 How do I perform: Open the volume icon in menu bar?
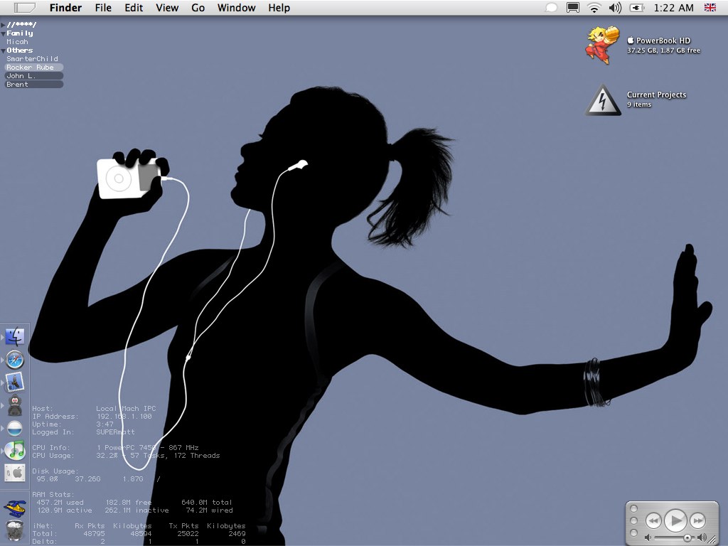pos(615,8)
